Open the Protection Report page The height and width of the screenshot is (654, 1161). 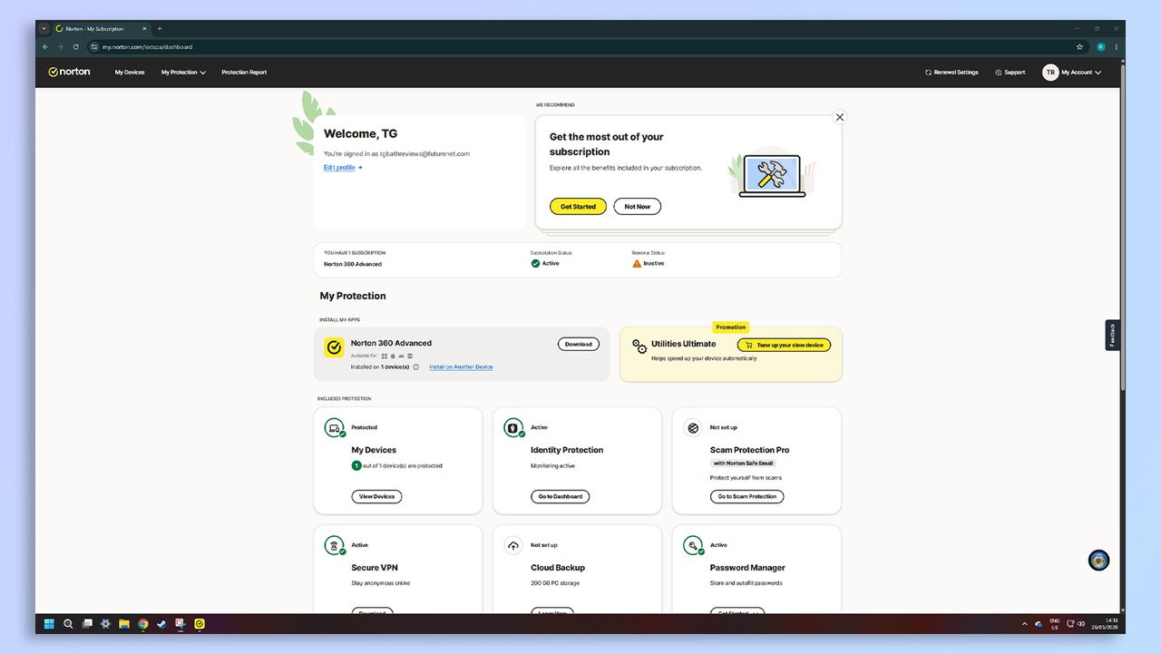pyautogui.click(x=244, y=73)
